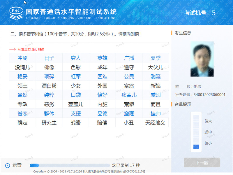Click the word 遵守
Screen dimensions: 233x175
(129, 67)
